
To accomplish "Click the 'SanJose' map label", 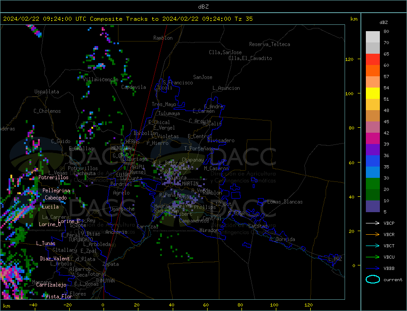I will click(x=203, y=77).
